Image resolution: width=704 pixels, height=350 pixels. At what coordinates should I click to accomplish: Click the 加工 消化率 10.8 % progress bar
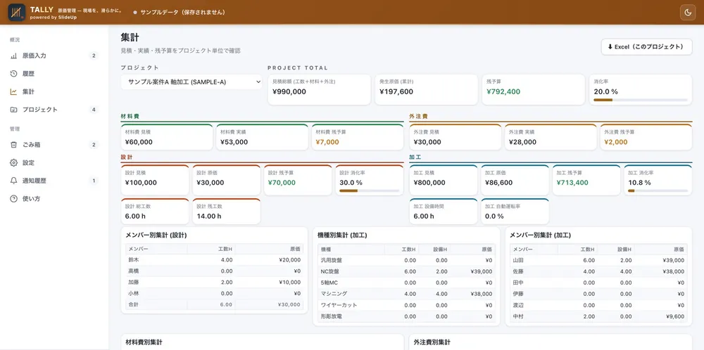(x=658, y=191)
